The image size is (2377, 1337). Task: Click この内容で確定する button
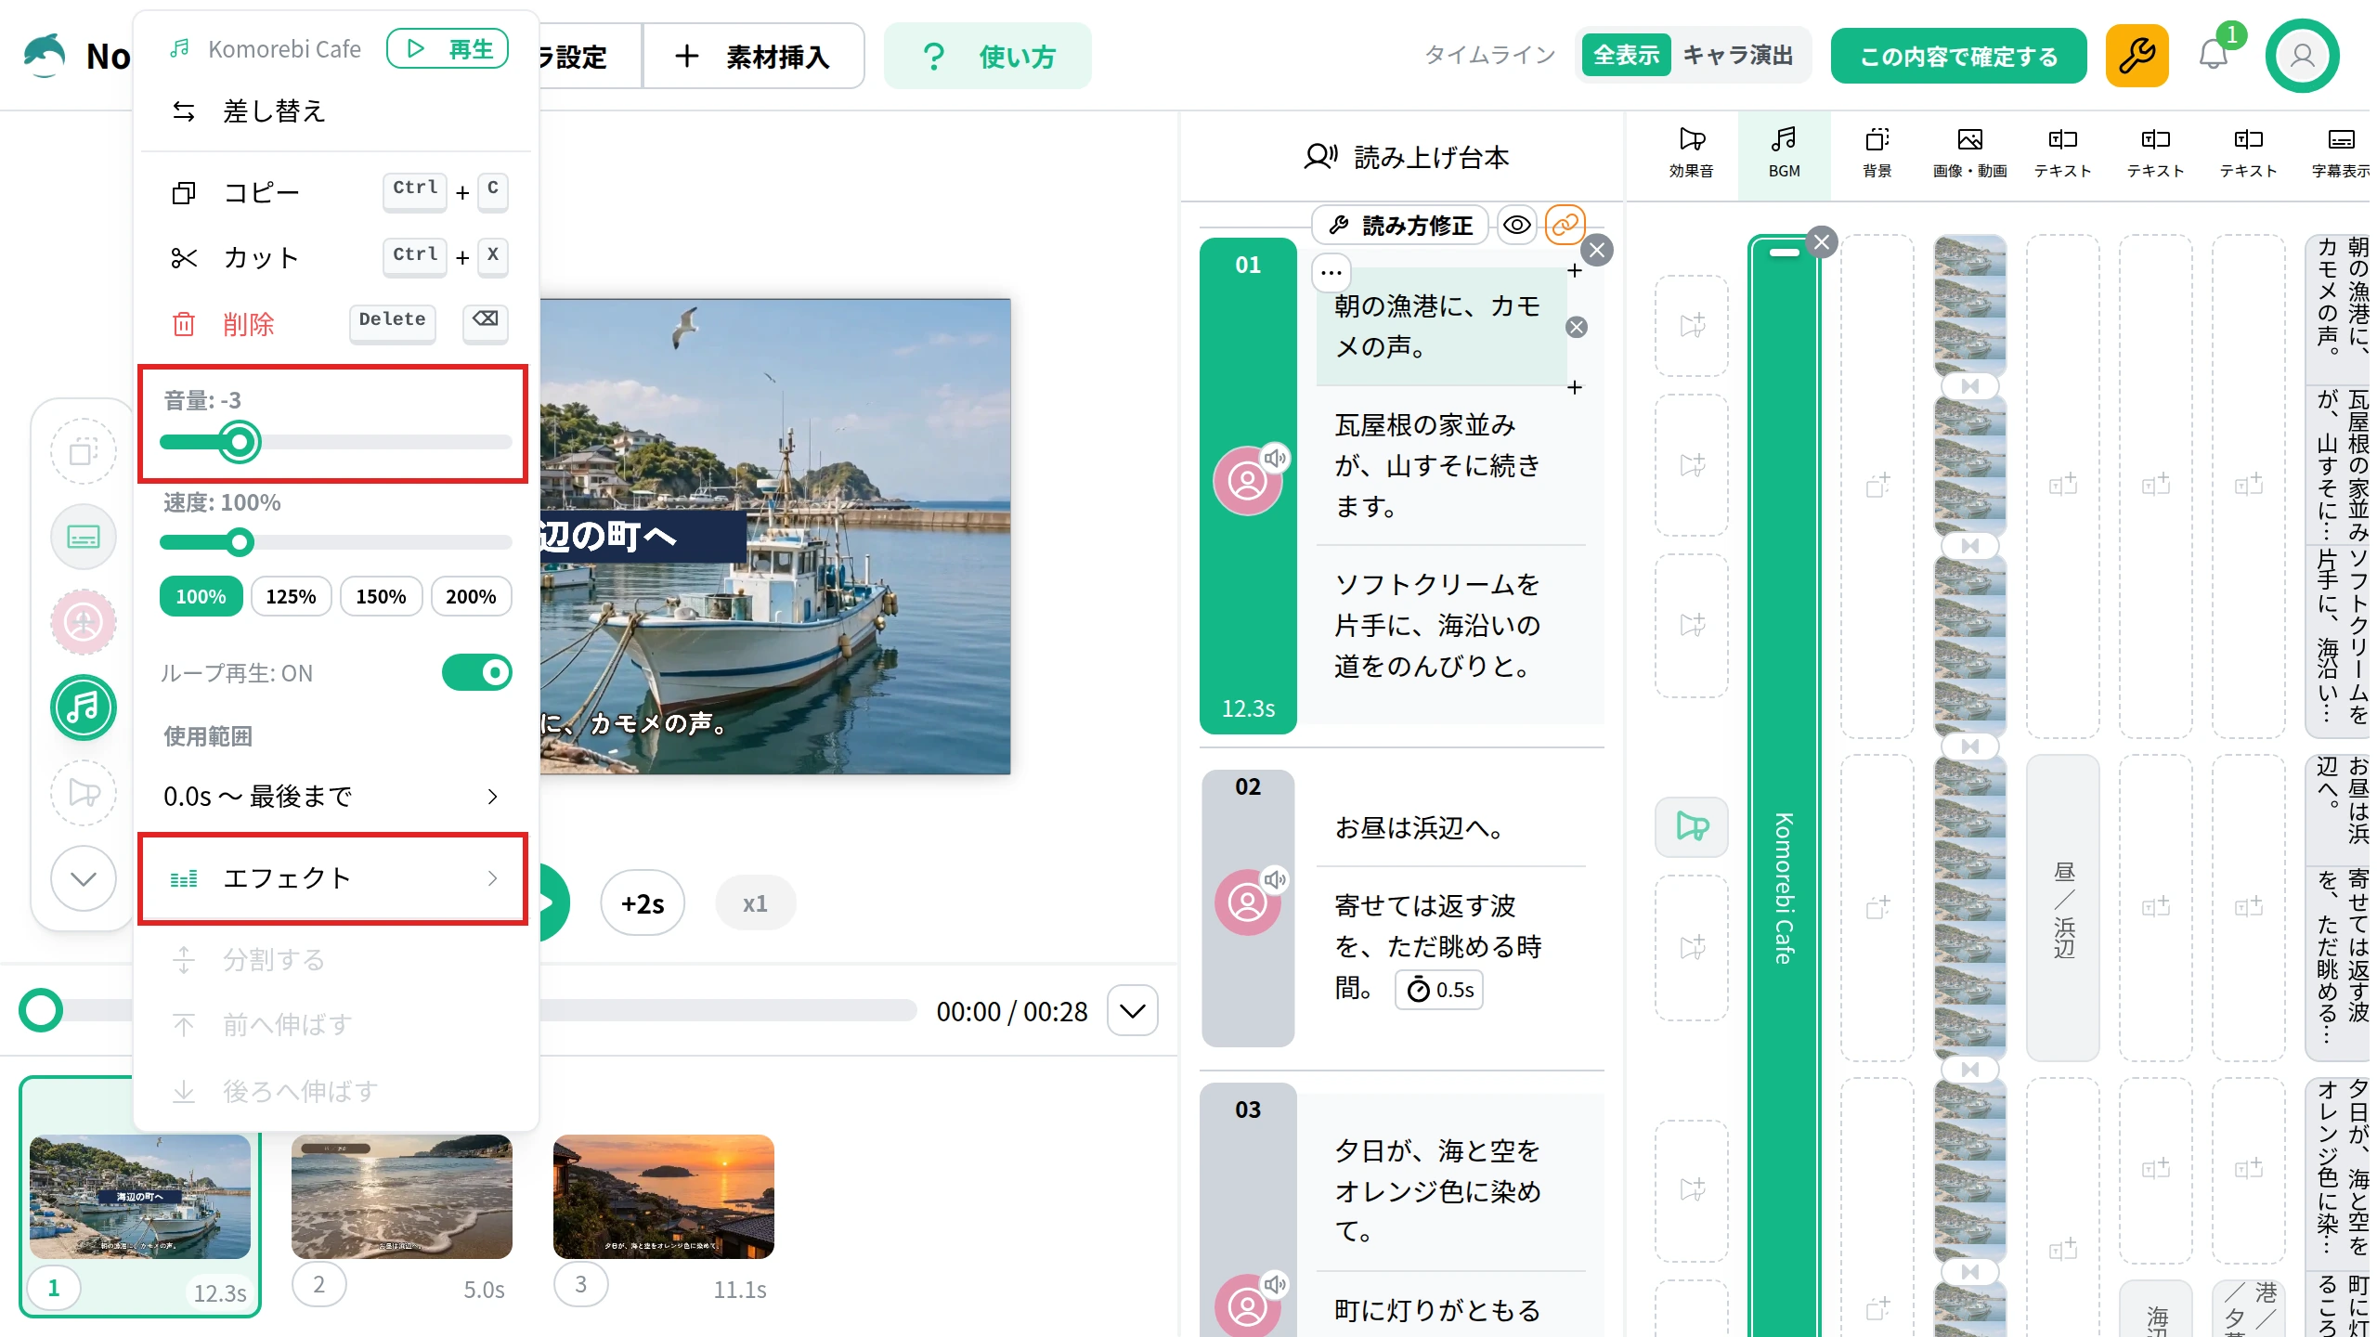pyautogui.click(x=1958, y=56)
